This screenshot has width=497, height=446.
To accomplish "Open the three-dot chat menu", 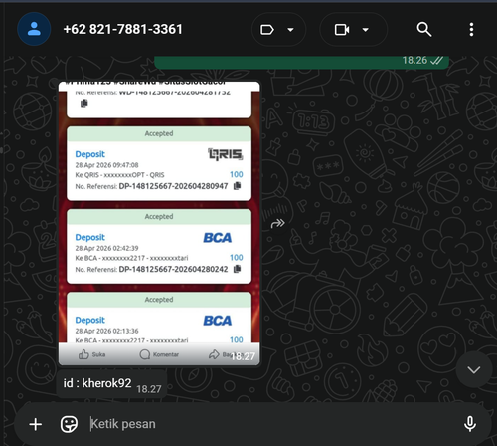I will pos(471,29).
